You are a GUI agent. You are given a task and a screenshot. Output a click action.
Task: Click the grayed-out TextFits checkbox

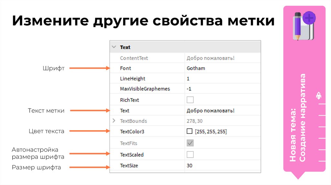pos(190,143)
